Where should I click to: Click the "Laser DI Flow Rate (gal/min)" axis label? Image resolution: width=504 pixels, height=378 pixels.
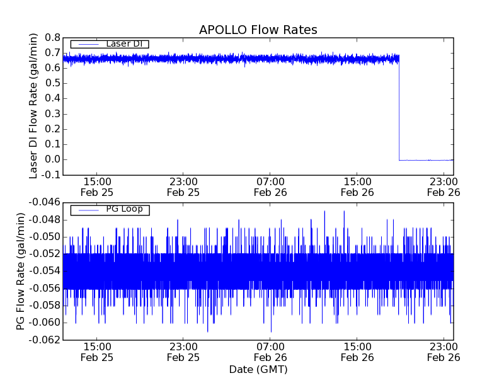(33, 106)
